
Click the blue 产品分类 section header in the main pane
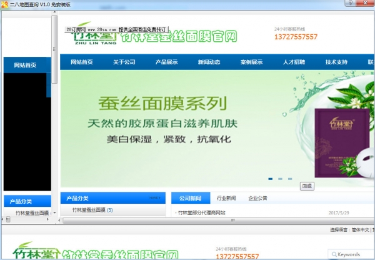click(113, 197)
